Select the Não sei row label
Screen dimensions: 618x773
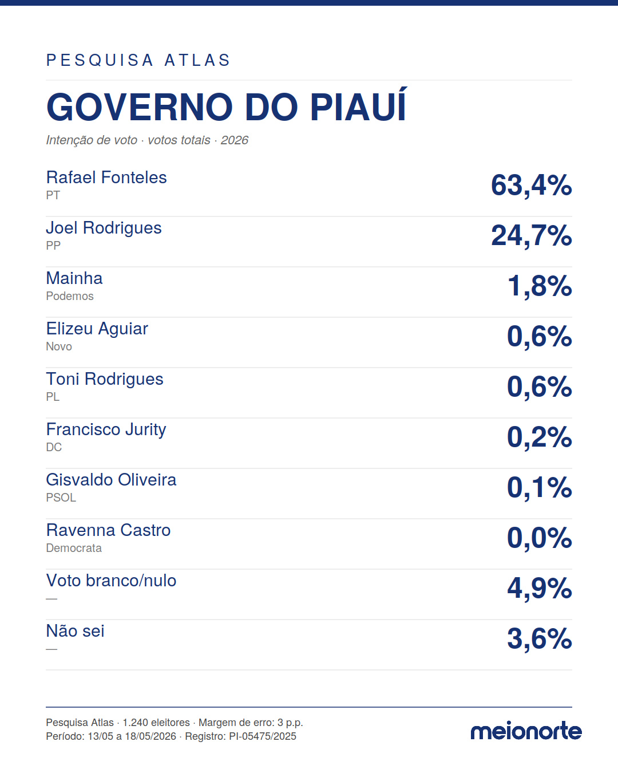(76, 631)
